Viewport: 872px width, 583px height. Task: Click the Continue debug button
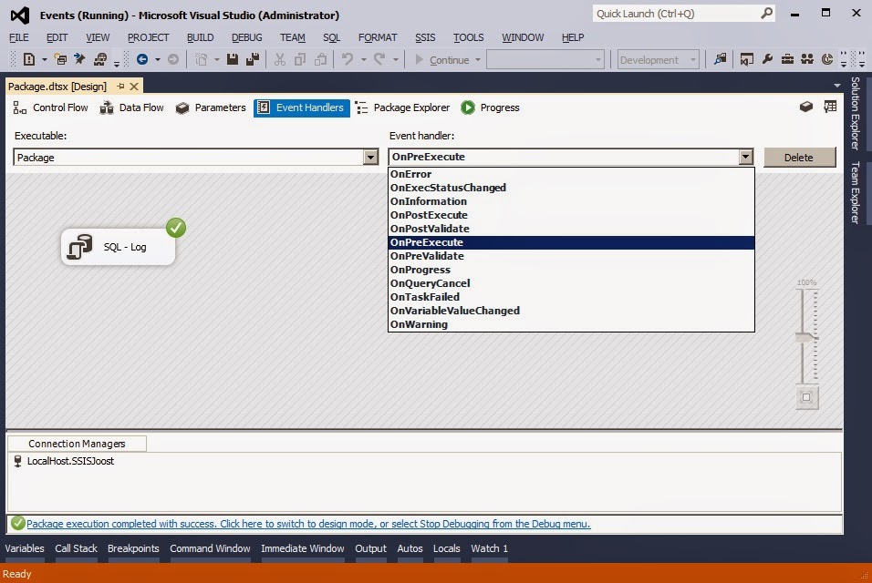pos(442,59)
